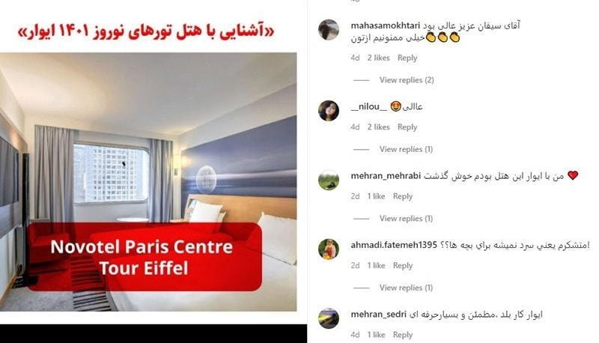
Task: View 2 likes on __nilou__'s comment
Action: coord(378,127)
